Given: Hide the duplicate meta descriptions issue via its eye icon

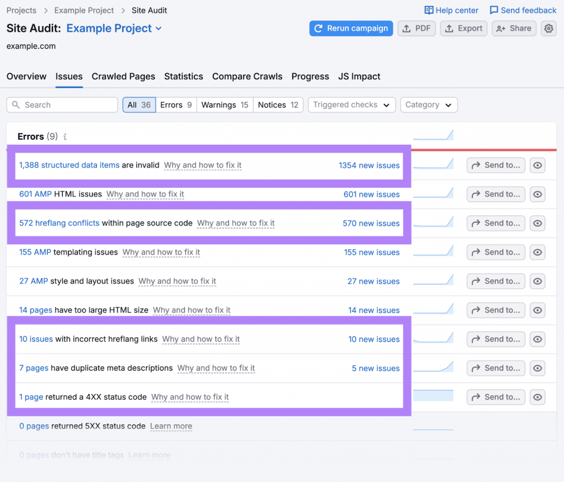Looking at the screenshot, I should click(x=538, y=368).
